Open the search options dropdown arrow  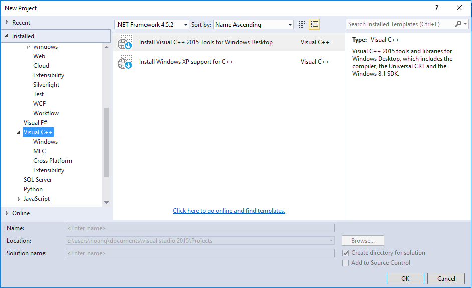pyautogui.click(x=465, y=24)
